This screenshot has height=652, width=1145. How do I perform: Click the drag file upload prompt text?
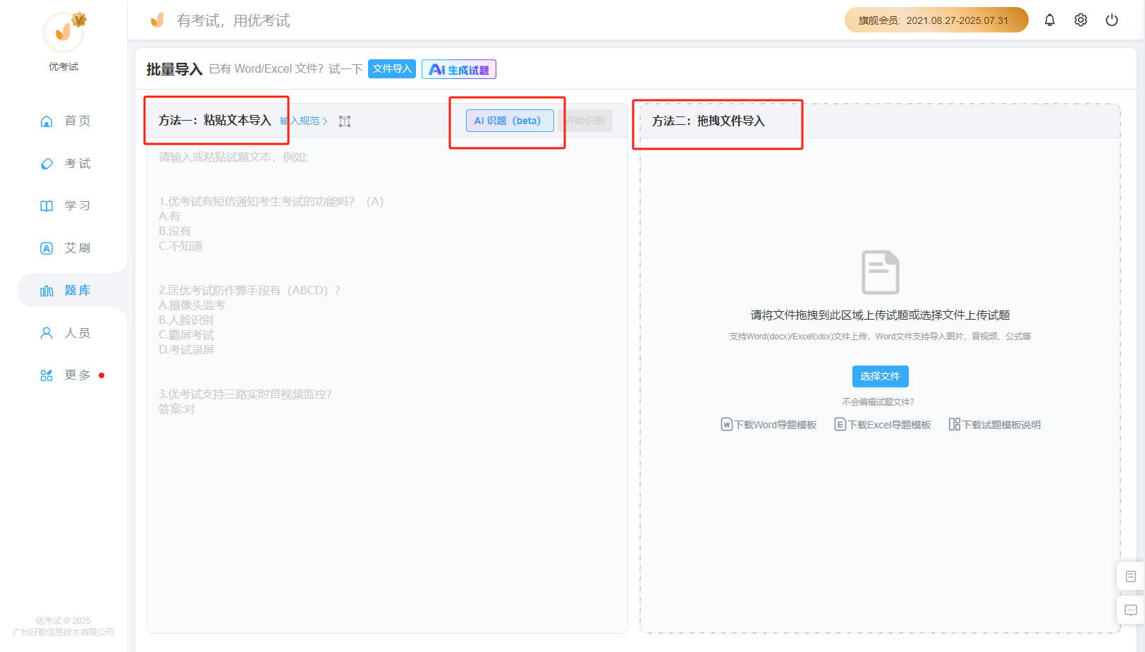click(x=881, y=315)
